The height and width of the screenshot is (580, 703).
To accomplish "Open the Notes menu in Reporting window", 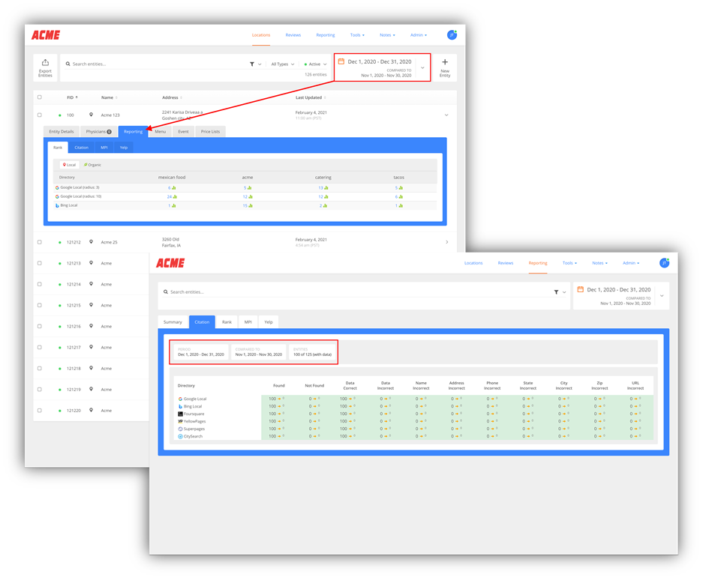I will (x=599, y=263).
